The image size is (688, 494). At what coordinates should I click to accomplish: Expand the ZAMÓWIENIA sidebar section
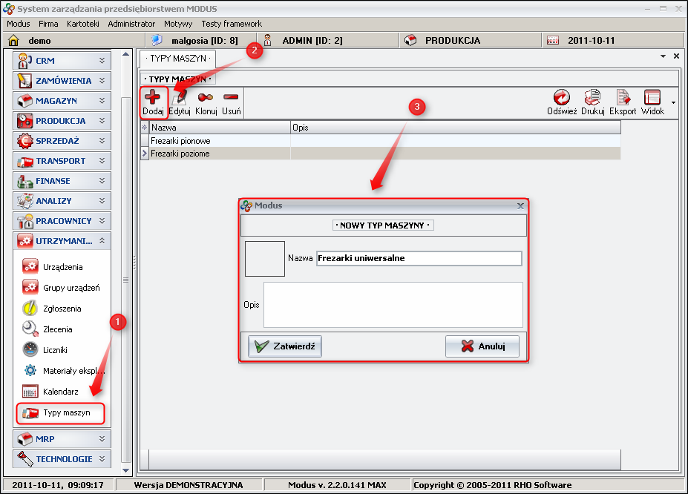click(62, 81)
